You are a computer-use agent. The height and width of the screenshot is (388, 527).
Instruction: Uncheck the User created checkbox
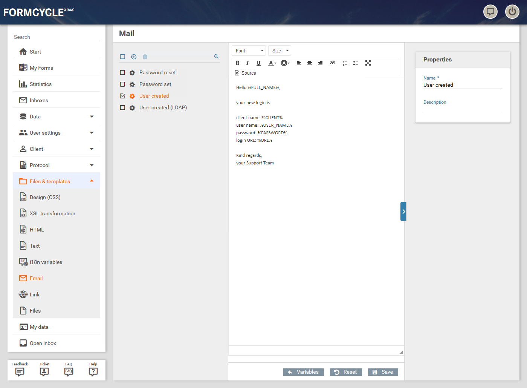coord(122,96)
